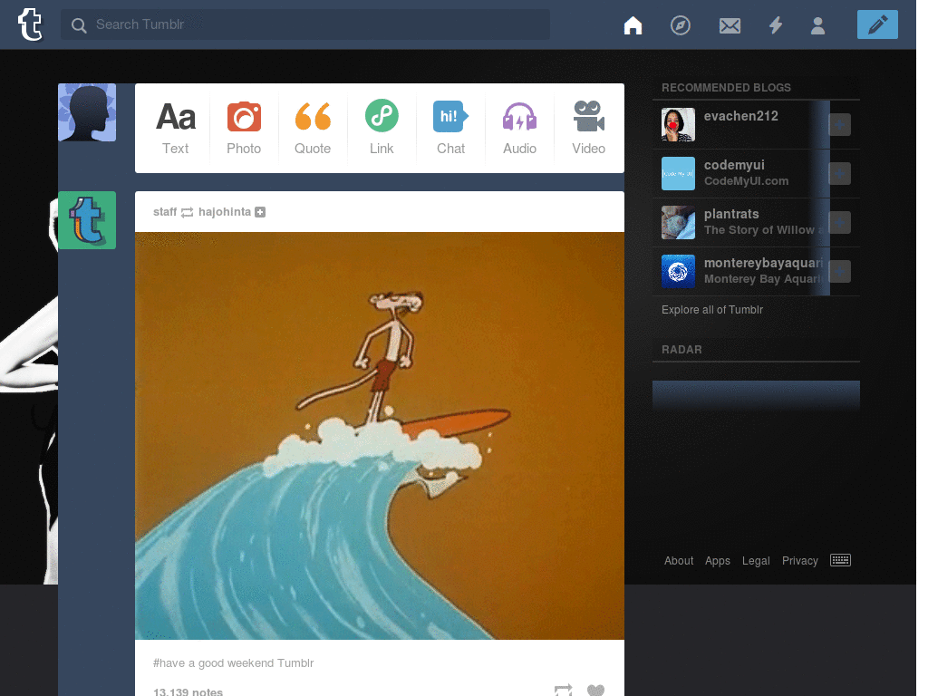Viewport: 928px width, 696px height.
Task: Open the Tumblr home dashboard icon
Action: 633,25
